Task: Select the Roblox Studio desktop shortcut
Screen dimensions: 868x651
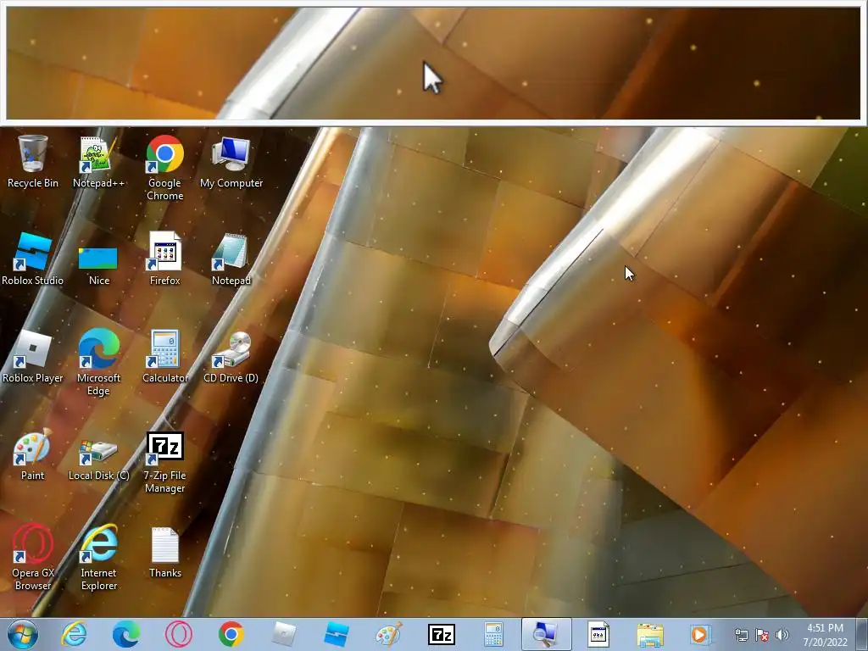Action: [33, 259]
